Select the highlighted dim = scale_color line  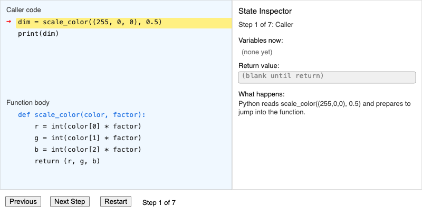click(124, 23)
